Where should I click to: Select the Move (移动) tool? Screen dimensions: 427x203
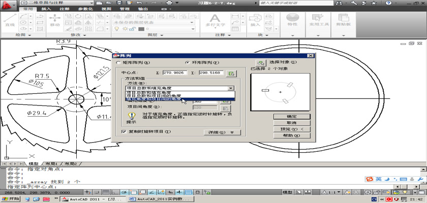(x=55, y=20)
